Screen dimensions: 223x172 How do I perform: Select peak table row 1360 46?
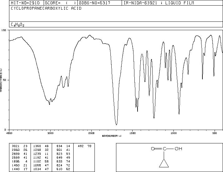tap(41, 146)
